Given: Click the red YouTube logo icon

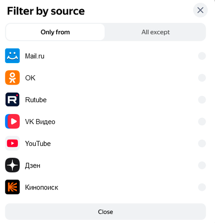Looking at the screenshot, I should pyautogui.click(x=13, y=143).
